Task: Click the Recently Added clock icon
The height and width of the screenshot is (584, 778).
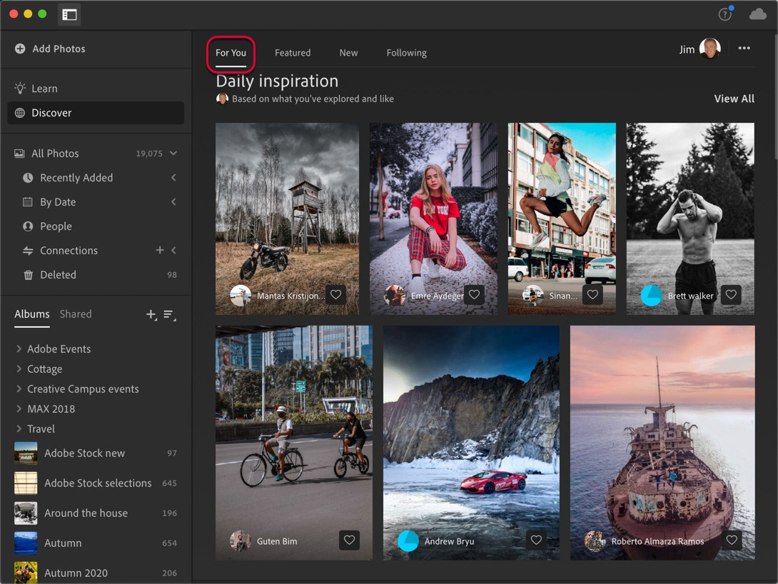Action: pyautogui.click(x=28, y=178)
